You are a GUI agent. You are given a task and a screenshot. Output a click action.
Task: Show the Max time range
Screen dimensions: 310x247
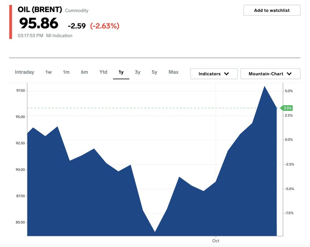173,72
